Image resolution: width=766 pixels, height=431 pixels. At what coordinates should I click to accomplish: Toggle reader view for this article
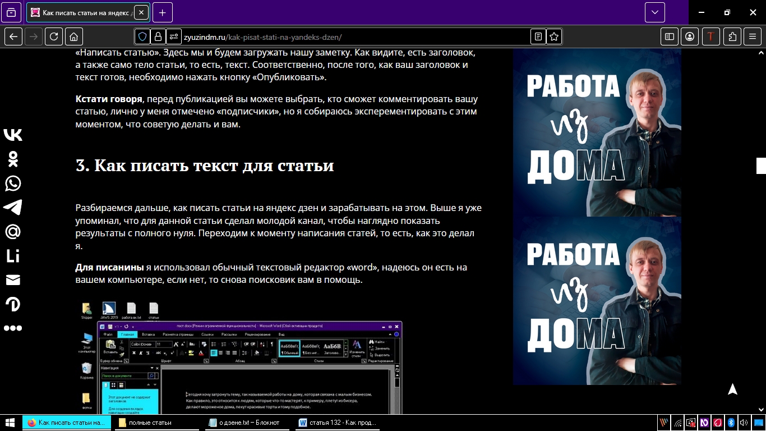(x=538, y=36)
